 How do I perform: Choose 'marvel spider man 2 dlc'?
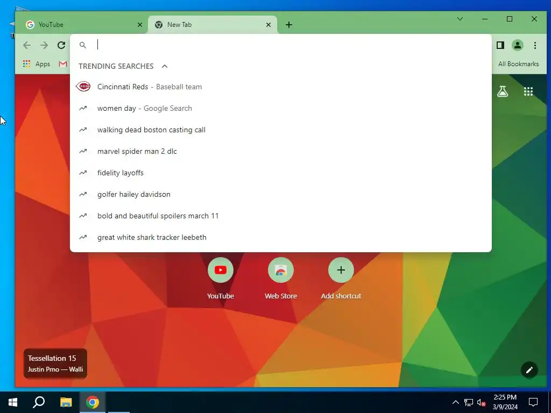pos(281,151)
